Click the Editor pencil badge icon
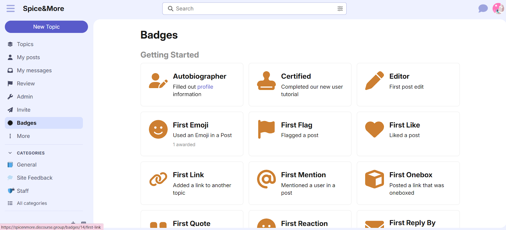Viewport: 506px width, 230px height. point(374,80)
